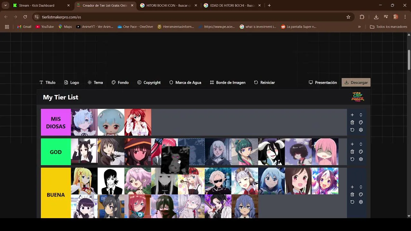The height and width of the screenshot is (231, 411).
Task: Switch to Presentación mode
Action: (x=323, y=82)
